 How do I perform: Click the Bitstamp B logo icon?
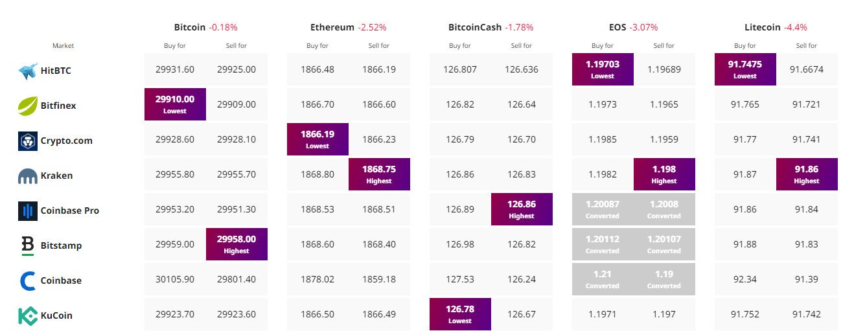click(x=28, y=245)
